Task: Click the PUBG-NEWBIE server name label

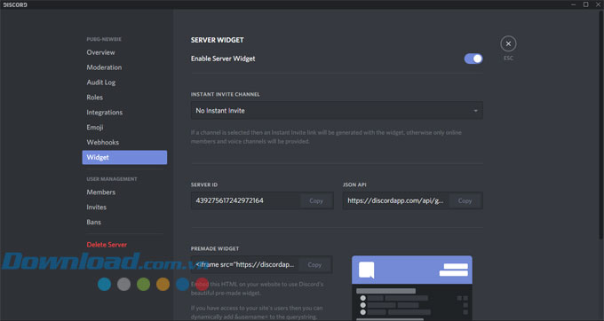Action: point(104,39)
